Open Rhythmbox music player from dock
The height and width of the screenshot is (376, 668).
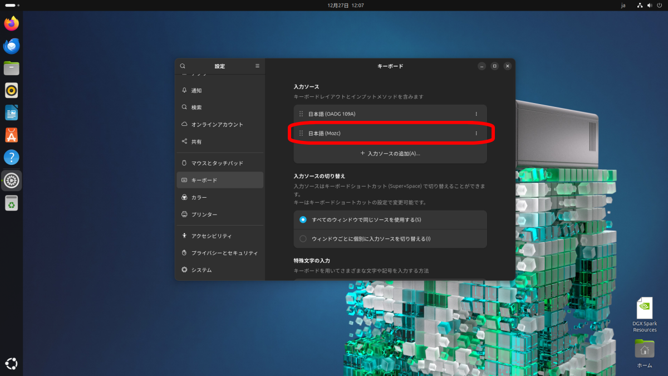pos(12,90)
